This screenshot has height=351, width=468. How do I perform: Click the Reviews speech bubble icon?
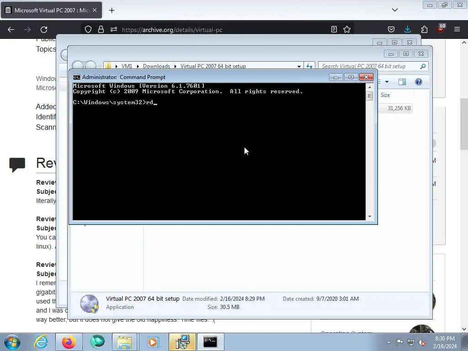pos(17,165)
